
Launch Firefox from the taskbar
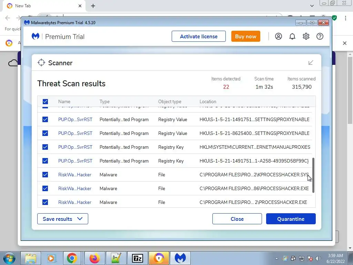point(94,258)
